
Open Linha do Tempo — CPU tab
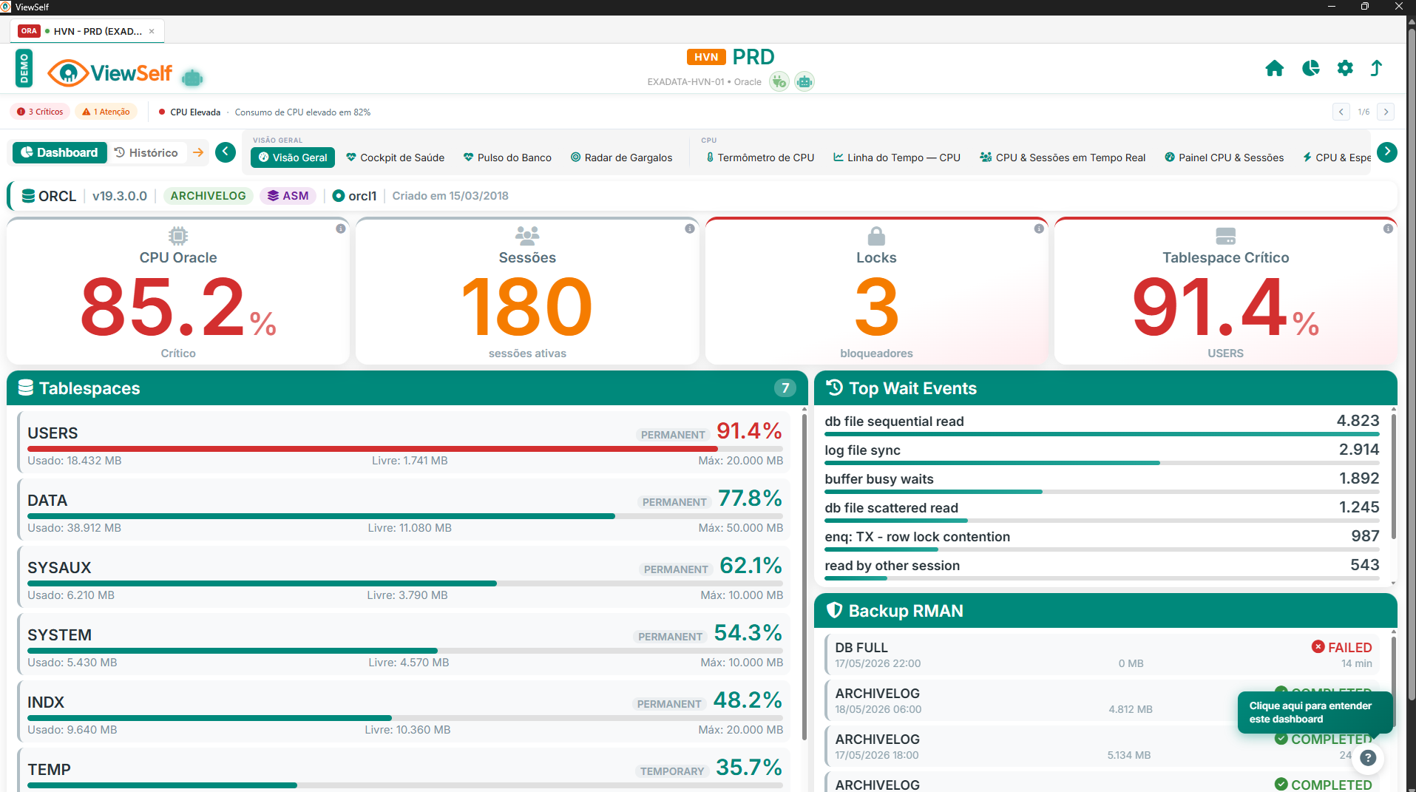(897, 158)
